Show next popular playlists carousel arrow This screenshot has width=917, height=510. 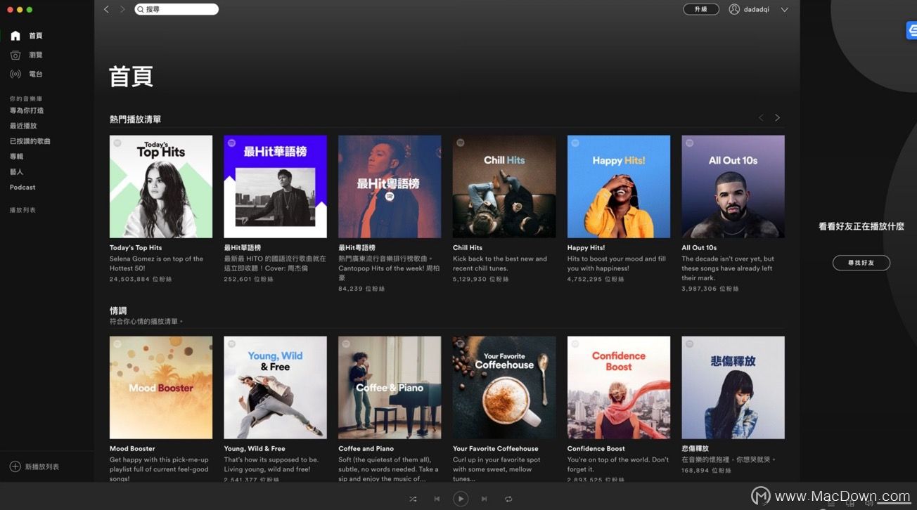(x=777, y=118)
